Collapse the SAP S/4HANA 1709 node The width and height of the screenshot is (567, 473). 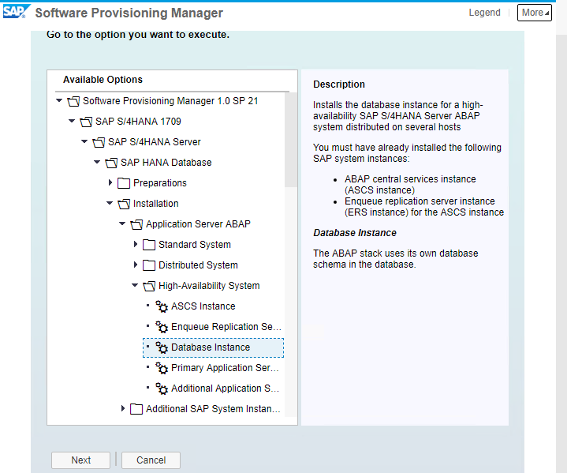click(x=72, y=121)
